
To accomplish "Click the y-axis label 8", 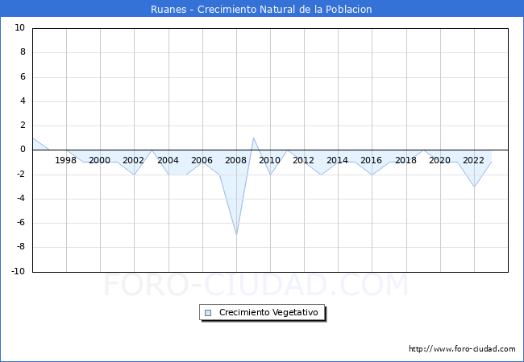I will 23,52.
